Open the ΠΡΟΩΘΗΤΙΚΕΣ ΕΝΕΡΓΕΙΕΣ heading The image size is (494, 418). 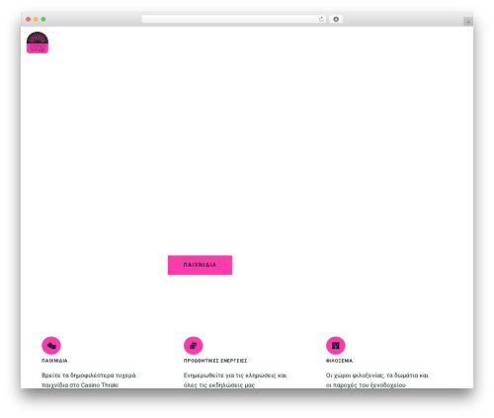click(x=215, y=361)
